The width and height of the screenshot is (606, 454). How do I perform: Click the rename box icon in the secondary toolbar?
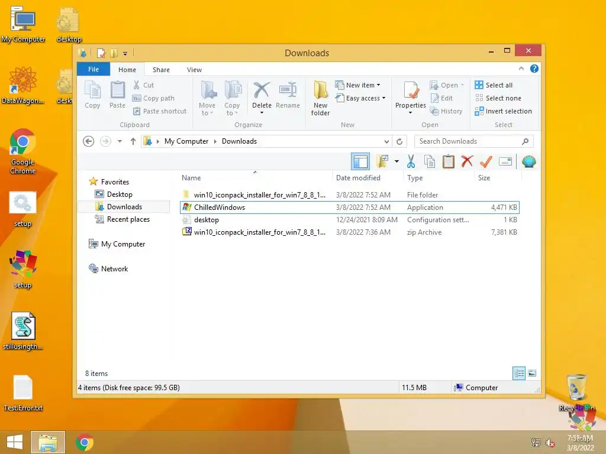click(505, 161)
